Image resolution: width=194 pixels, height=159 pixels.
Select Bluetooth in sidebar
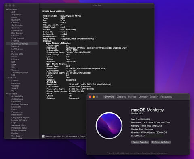[16, 20]
